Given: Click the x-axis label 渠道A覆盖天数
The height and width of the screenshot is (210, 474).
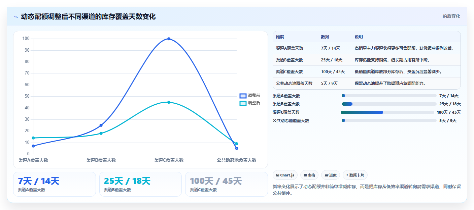Looking at the screenshot, I should (x=33, y=160).
